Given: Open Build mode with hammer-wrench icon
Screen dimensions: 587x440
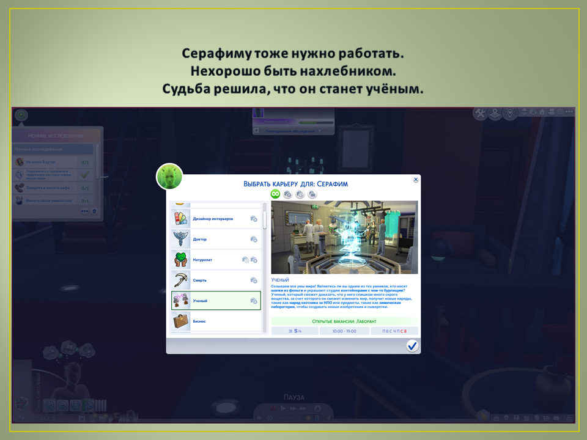Looking at the screenshot, I should (x=480, y=113).
